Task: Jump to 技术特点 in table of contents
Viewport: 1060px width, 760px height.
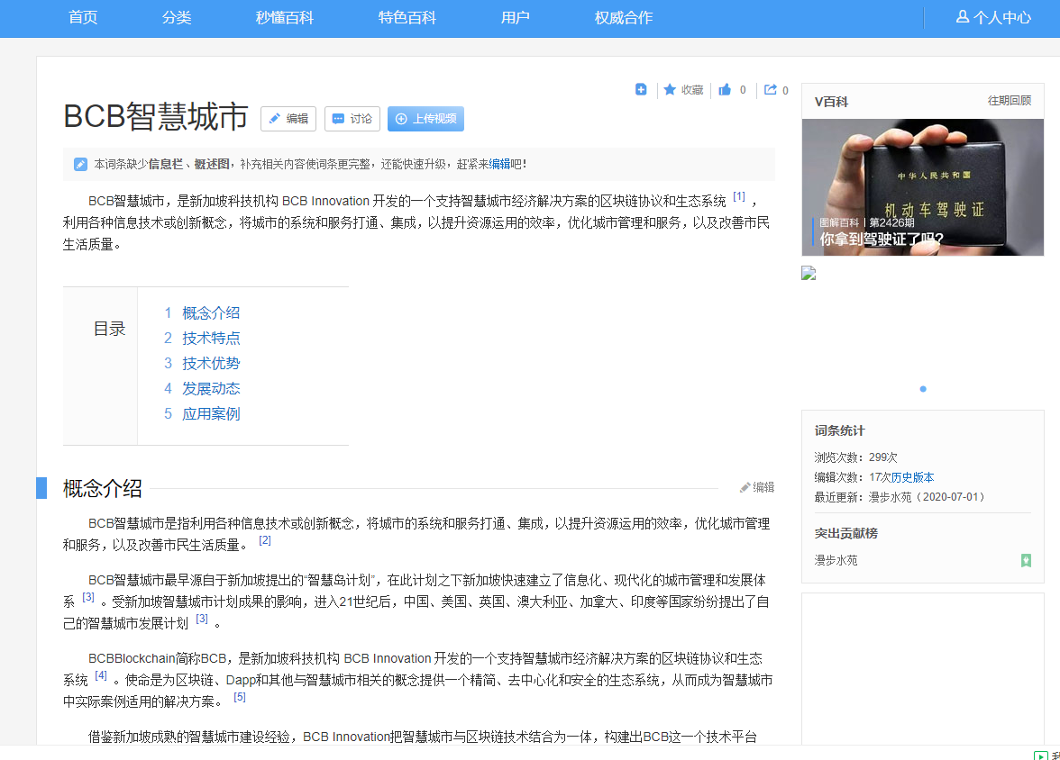Action: (211, 339)
